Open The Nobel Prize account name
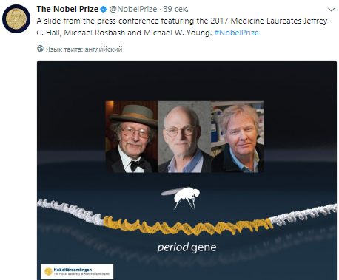This screenshot has height=280, width=339. coord(67,9)
